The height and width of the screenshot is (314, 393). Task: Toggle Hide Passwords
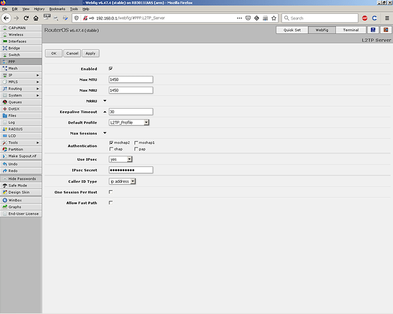coord(21,179)
